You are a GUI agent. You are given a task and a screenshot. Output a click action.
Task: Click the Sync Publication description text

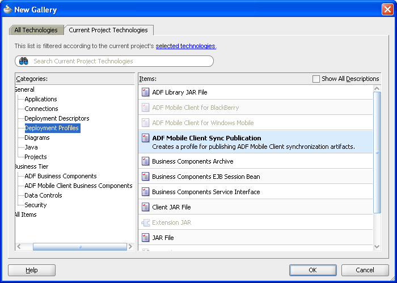(254, 147)
